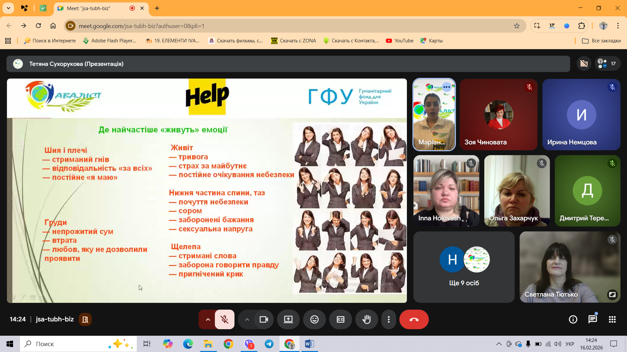Open the participants list showing 17
The width and height of the screenshot is (627, 352).
[607, 64]
